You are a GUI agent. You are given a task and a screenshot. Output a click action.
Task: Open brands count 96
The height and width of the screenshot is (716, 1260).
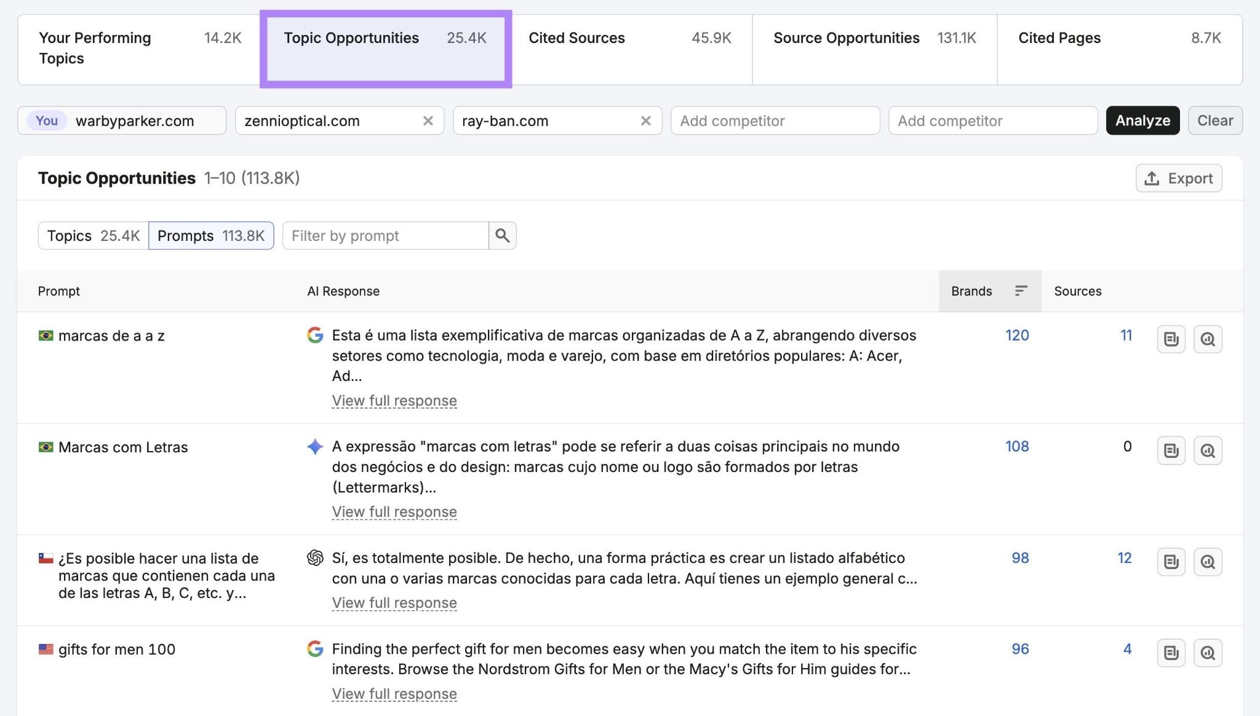click(1020, 649)
